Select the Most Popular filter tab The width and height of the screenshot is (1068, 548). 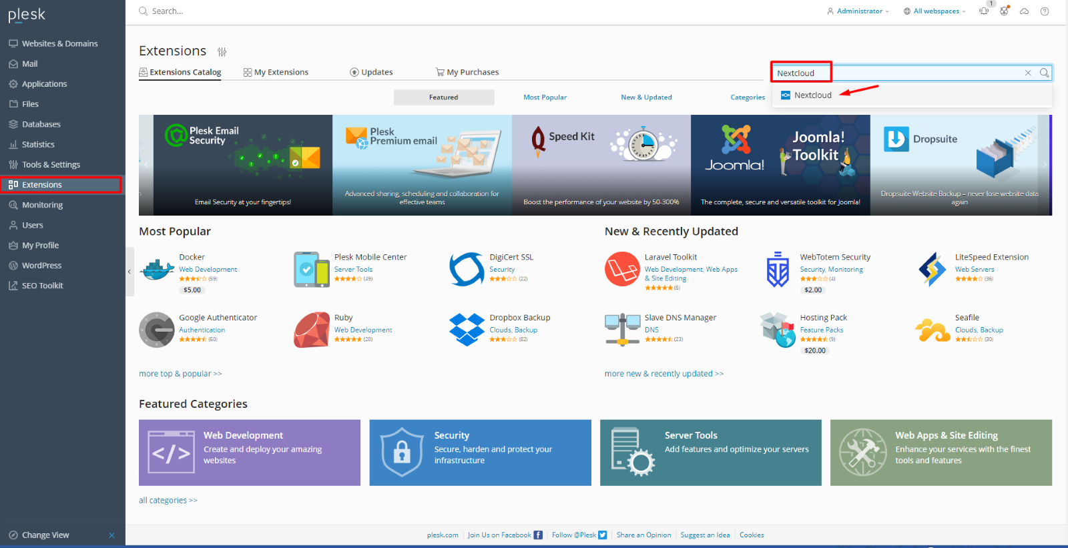545,97
